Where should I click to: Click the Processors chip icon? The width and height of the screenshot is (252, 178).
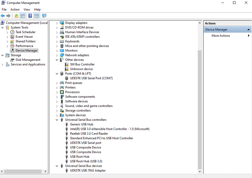[x=62, y=92]
